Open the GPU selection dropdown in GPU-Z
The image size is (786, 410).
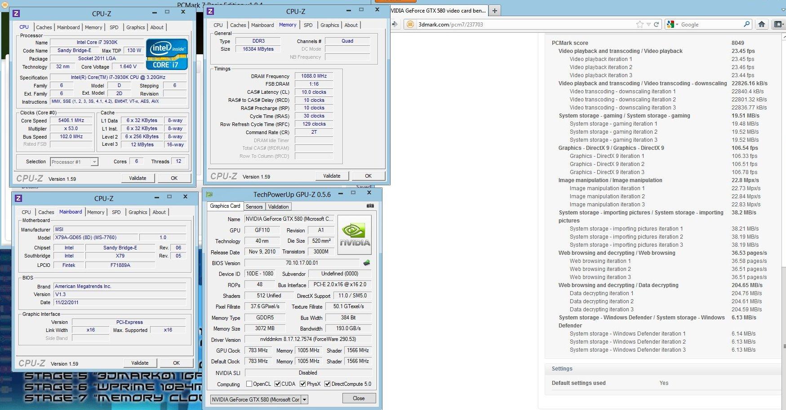pyautogui.click(x=304, y=399)
